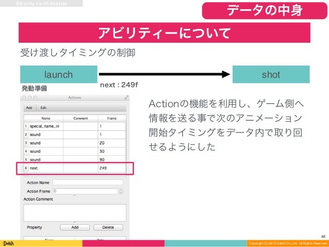Click the Edit toolbar button in Actions
The height and width of the screenshot is (247, 329).
tap(43, 108)
